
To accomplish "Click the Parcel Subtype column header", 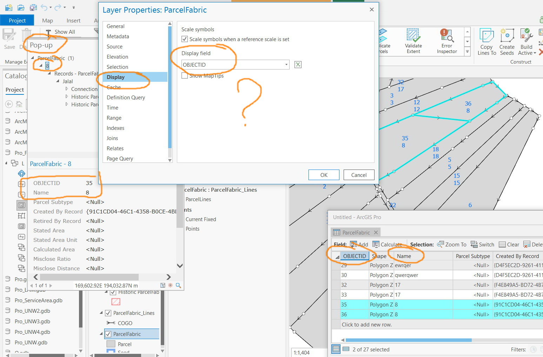I will pos(473,256).
